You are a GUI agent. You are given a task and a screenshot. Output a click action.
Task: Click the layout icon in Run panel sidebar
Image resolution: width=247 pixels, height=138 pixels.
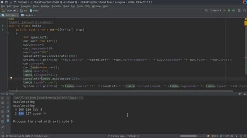pyautogui.click(x=3, y=121)
